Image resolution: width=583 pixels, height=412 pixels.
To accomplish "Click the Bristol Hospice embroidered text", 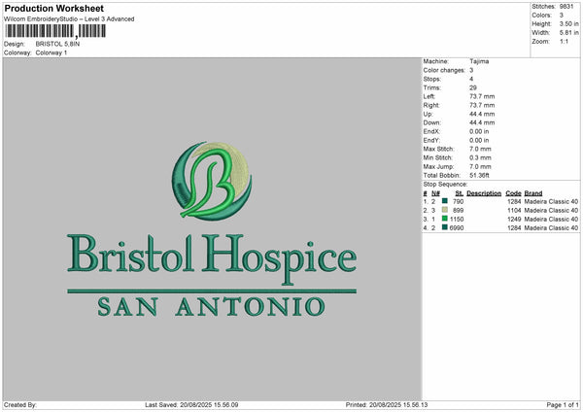I will 212,258.
